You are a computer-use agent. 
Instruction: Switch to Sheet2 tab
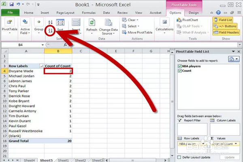coord(80,160)
